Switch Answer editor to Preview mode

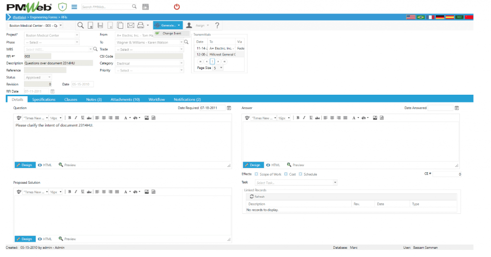click(295, 165)
